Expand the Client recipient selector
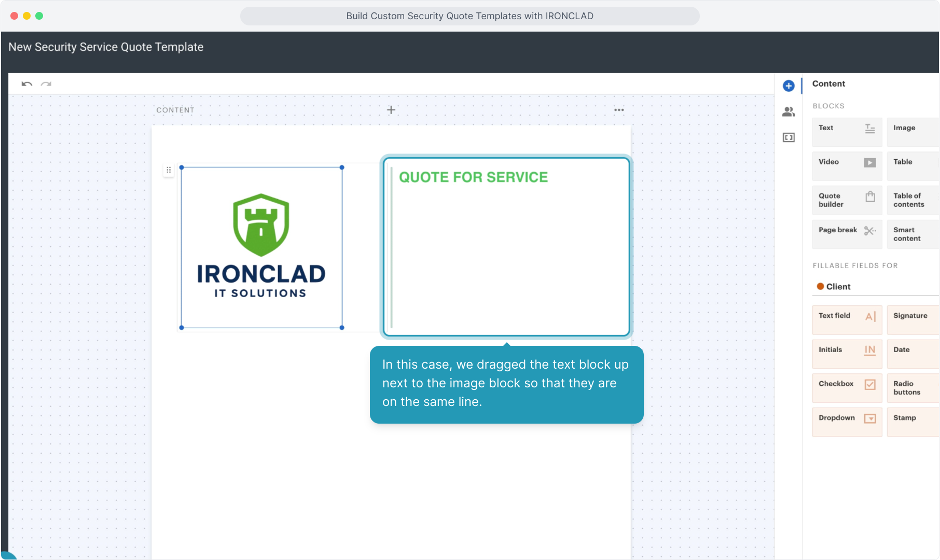The image size is (940, 560). [875, 287]
